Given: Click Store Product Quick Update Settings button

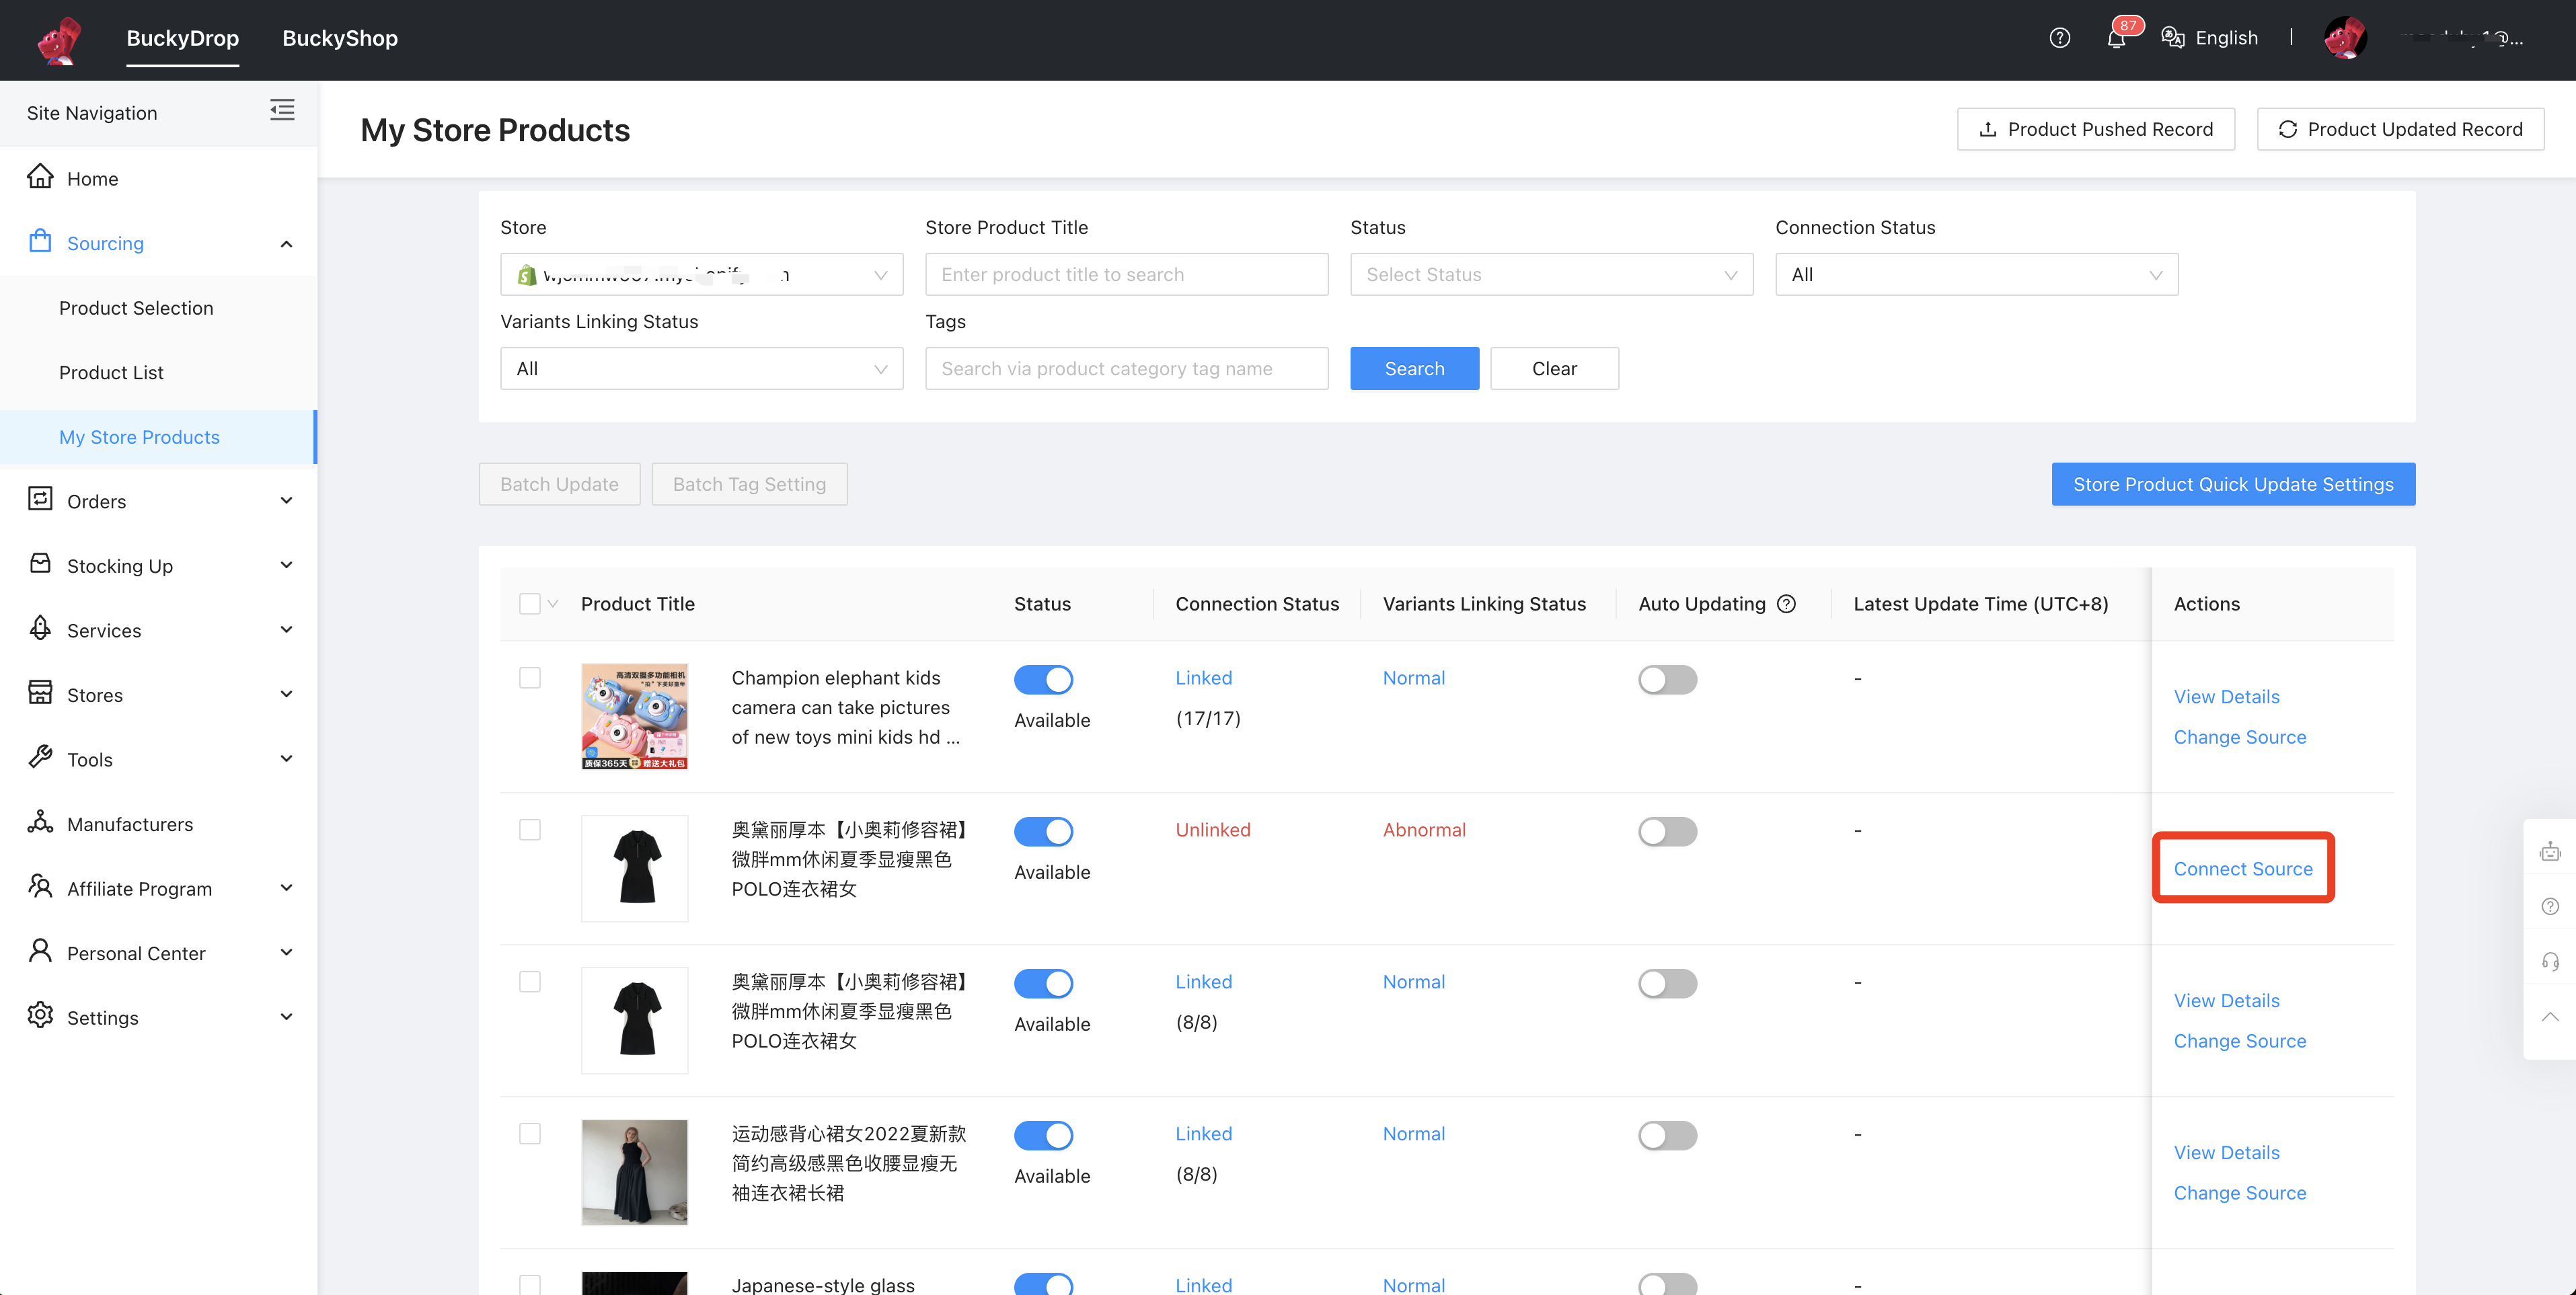Looking at the screenshot, I should tap(2232, 484).
